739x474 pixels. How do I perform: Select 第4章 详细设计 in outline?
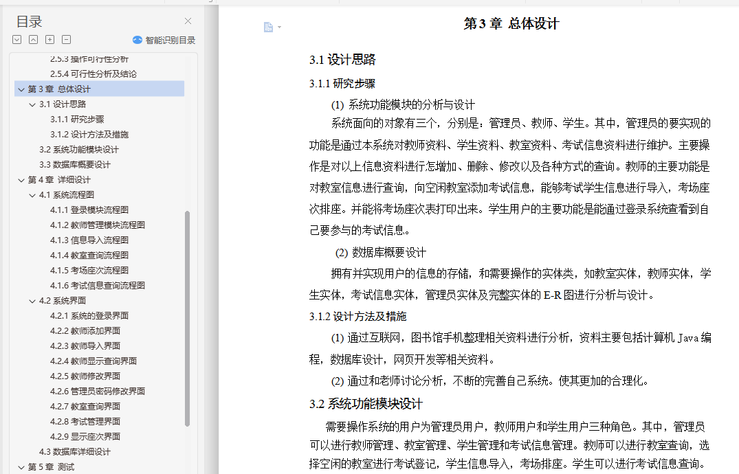tap(59, 179)
